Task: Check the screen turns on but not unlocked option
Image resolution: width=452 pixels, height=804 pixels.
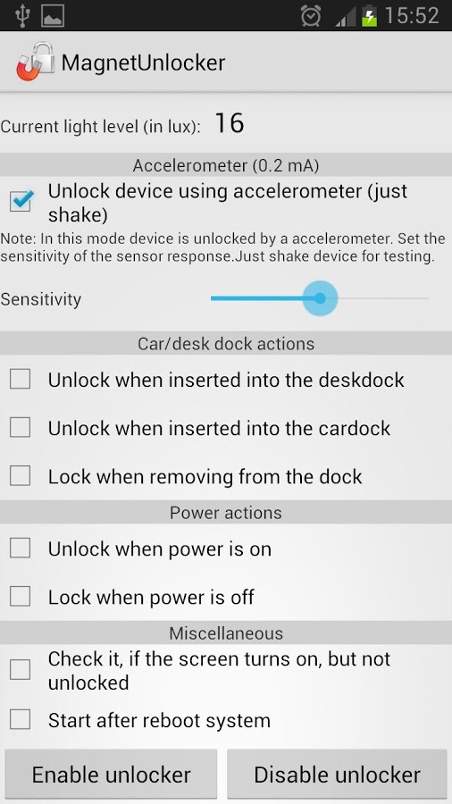Action: pyautogui.click(x=20, y=670)
